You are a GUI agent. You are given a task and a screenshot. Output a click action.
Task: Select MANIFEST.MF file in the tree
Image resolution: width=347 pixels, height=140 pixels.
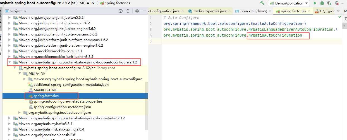pyautogui.click(x=45, y=90)
